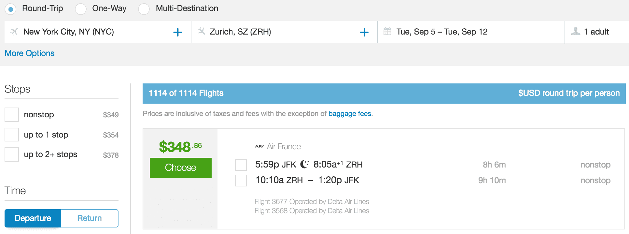
Task: Click the overnight moon icon on outbound flight
Action: point(304,164)
